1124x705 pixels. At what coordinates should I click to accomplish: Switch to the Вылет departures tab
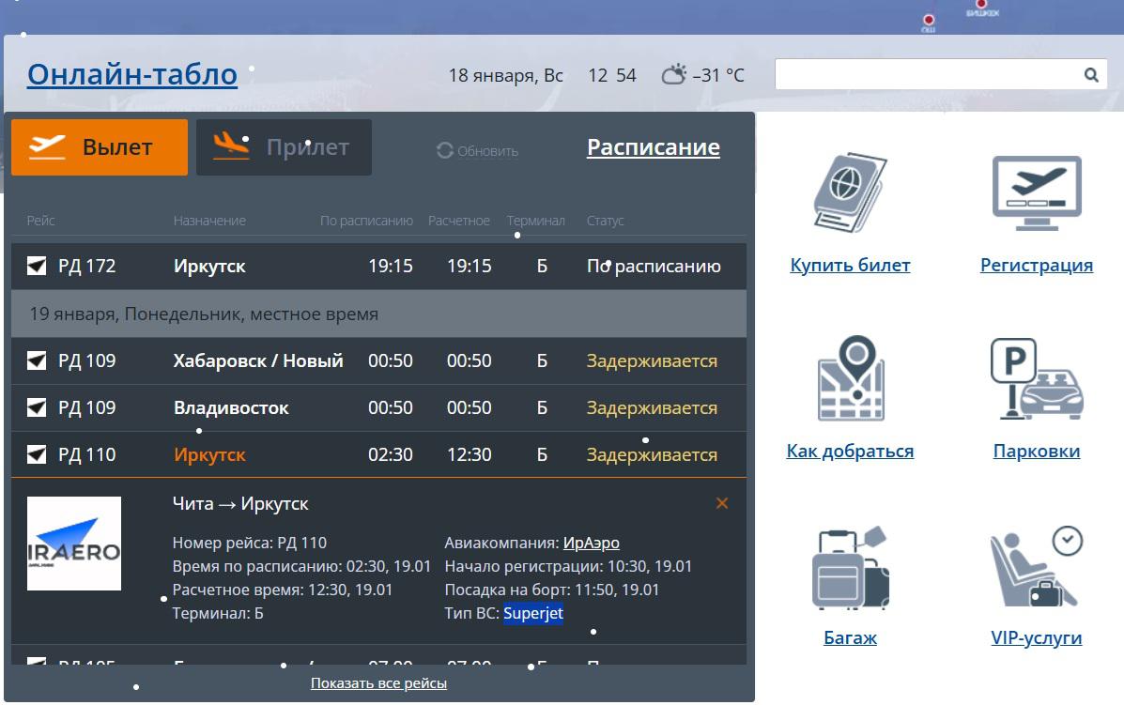[100, 147]
